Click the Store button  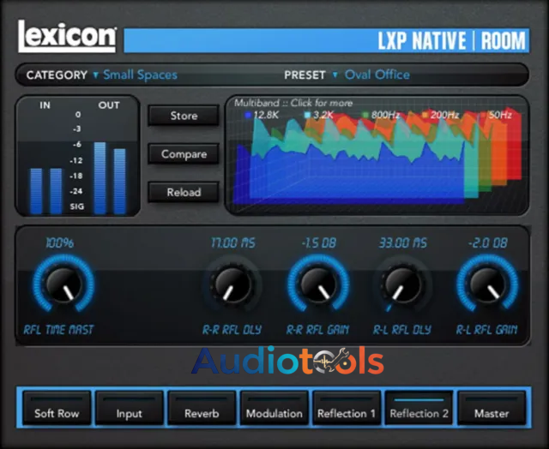184,116
